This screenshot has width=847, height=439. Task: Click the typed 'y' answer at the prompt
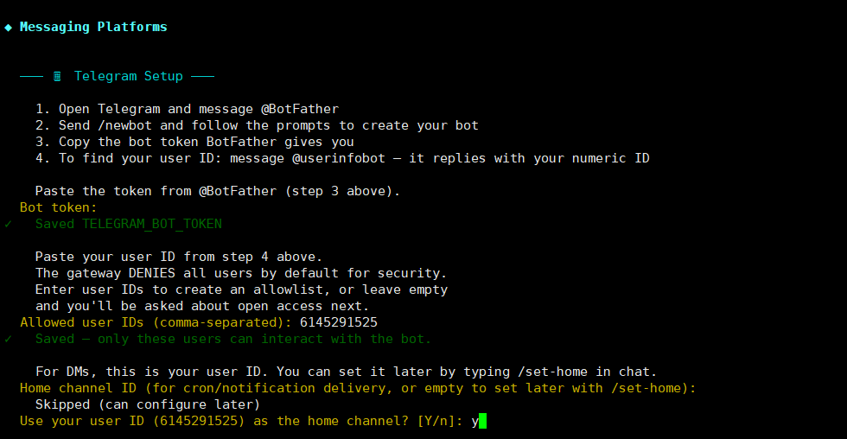[474, 422]
